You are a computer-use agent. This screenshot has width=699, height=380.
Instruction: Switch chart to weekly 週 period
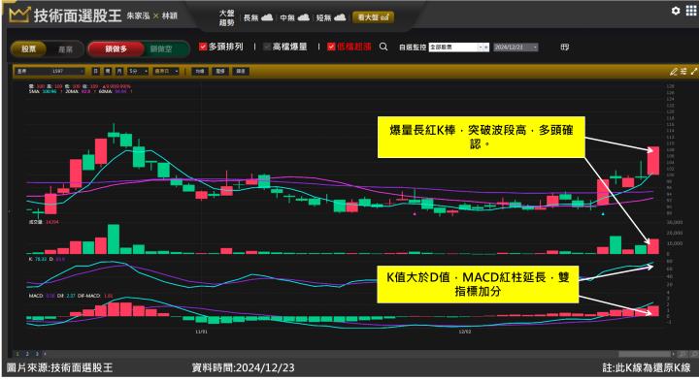(x=108, y=71)
